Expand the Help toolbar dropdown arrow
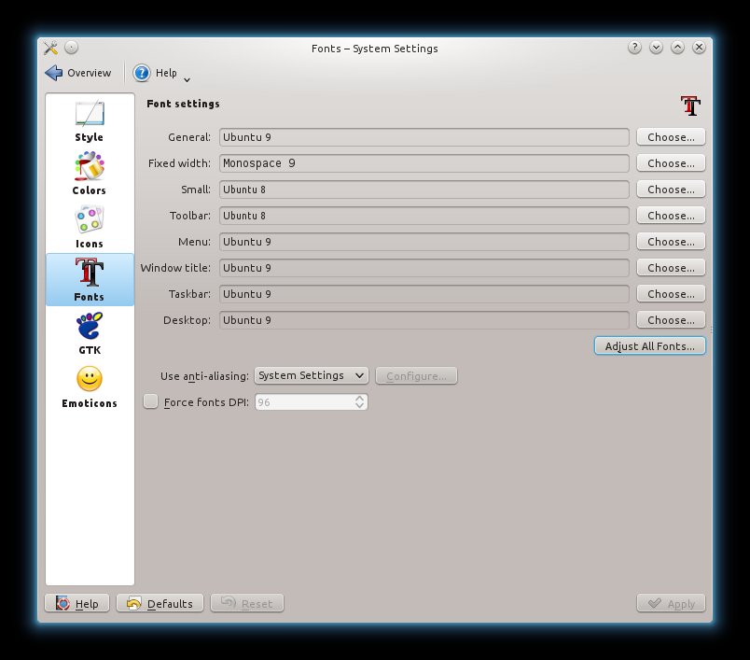Viewport: 750px width, 660px height. [187, 80]
